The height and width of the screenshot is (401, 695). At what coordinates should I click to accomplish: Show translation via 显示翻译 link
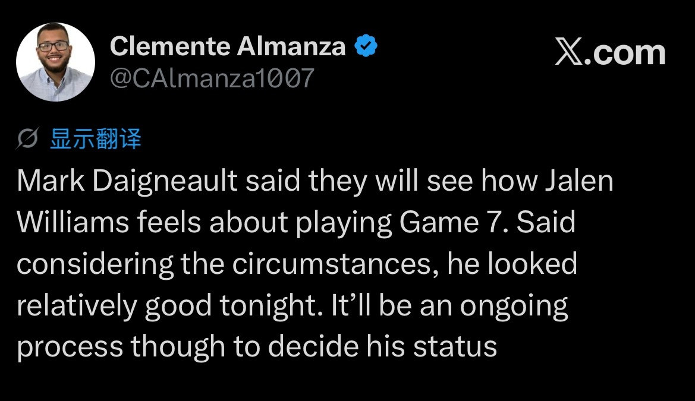tap(95, 138)
